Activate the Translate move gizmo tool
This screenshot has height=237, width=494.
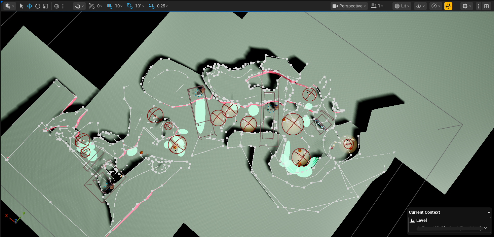pyautogui.click(x=30, y=6)
